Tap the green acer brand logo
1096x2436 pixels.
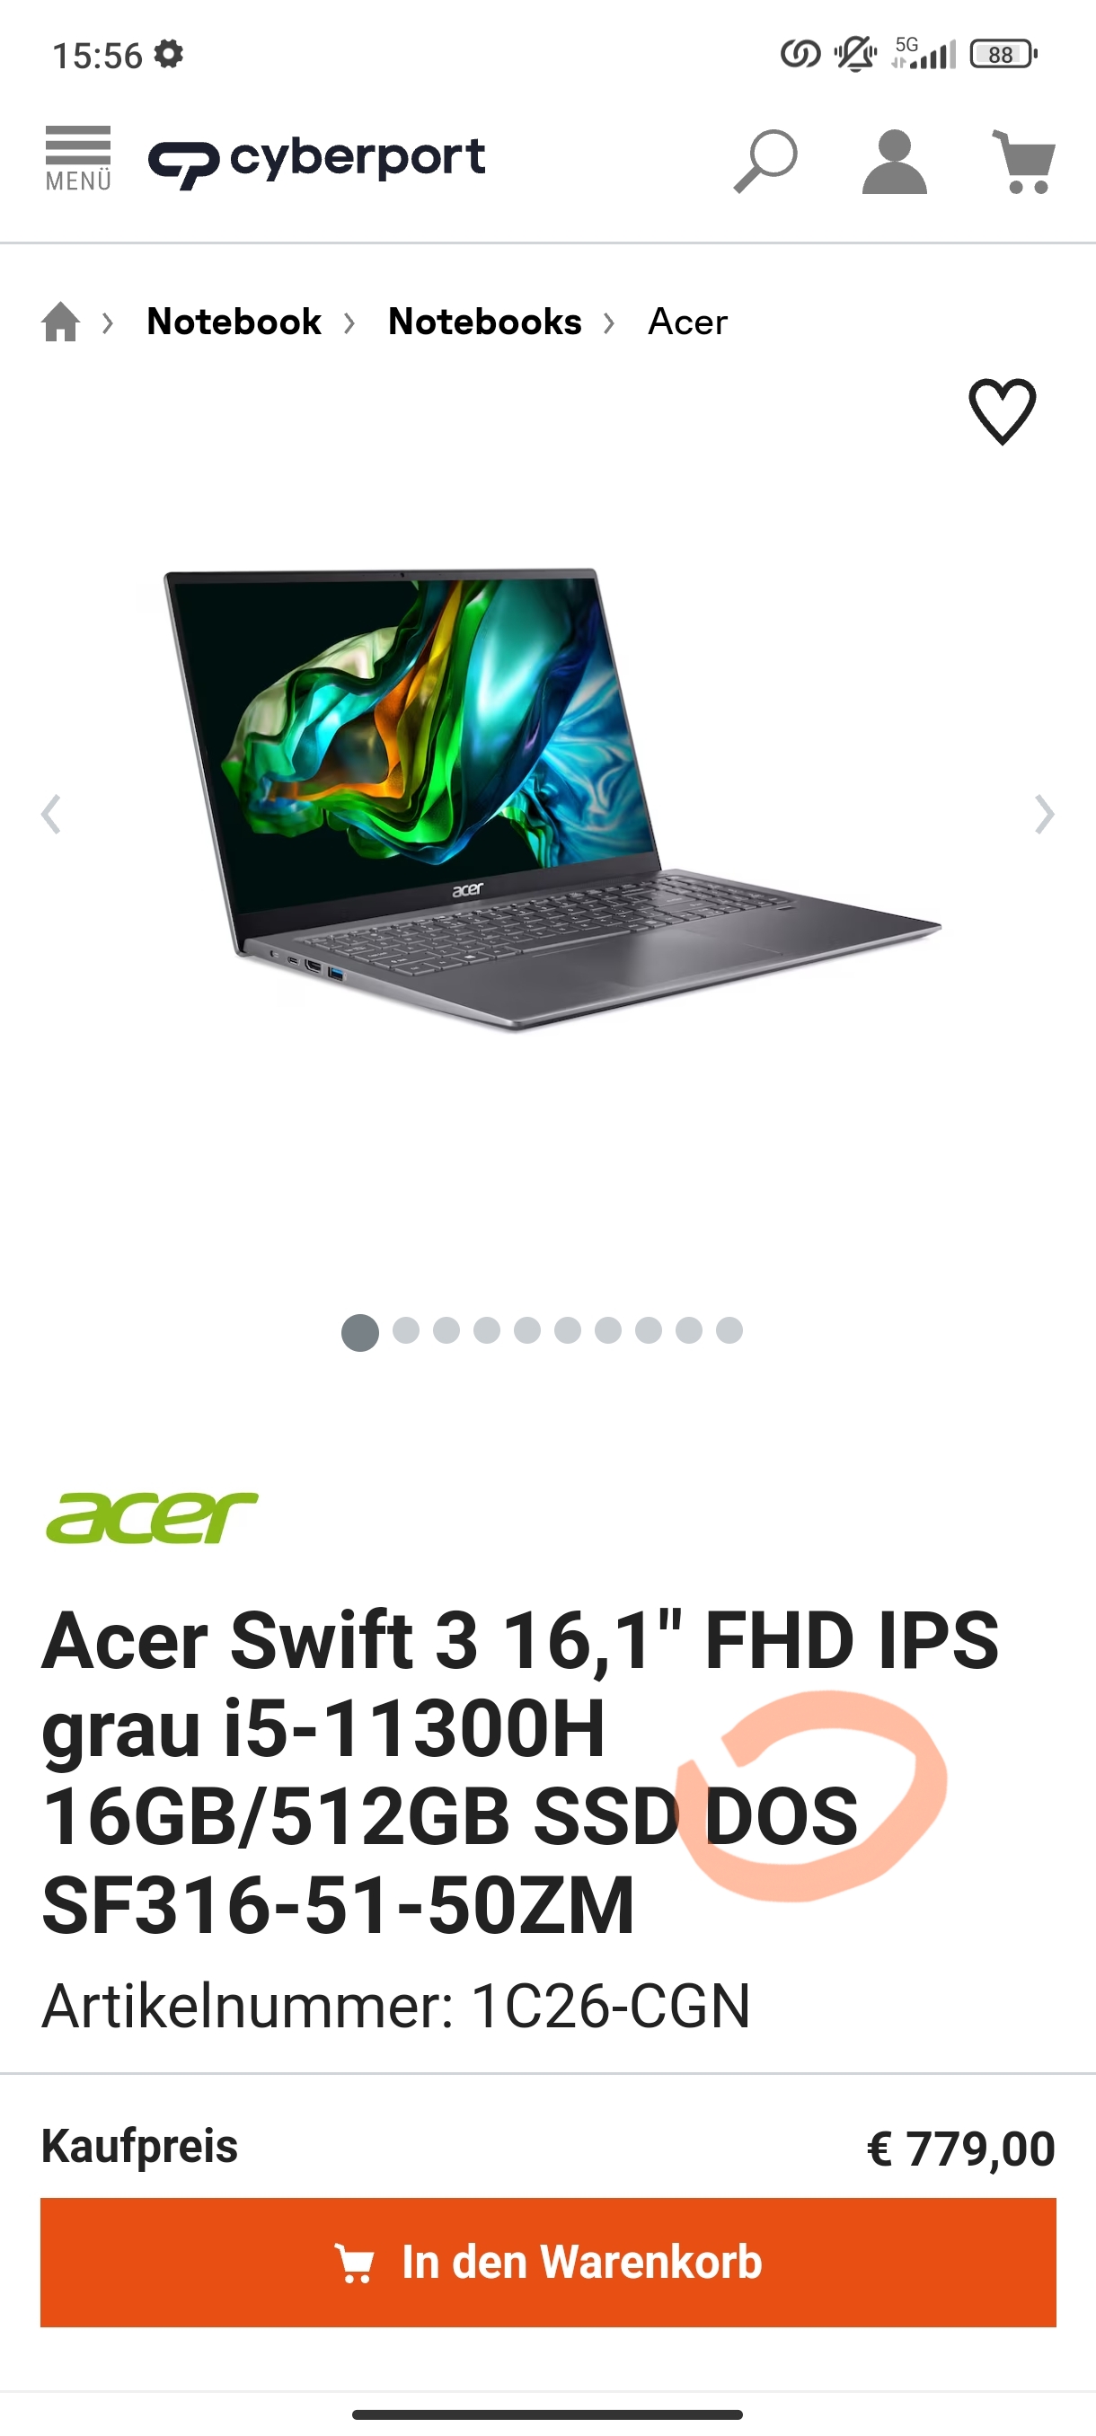click(x=151, y=1517)
